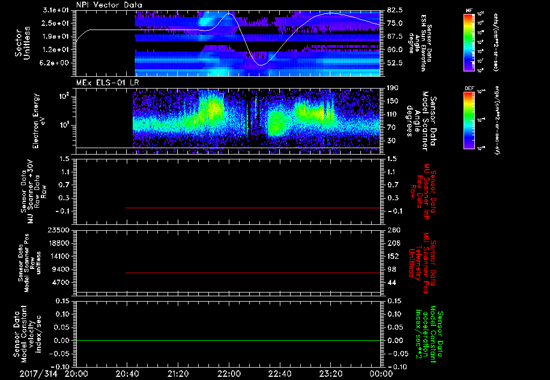The image size is (550, 380).
Task: Click the '190' scanner angle tick value
Action: tap(393, 88)
